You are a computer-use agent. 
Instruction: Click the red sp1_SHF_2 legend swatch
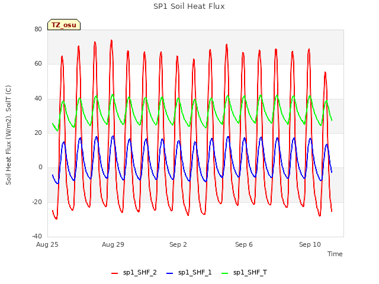coord(114,273)
